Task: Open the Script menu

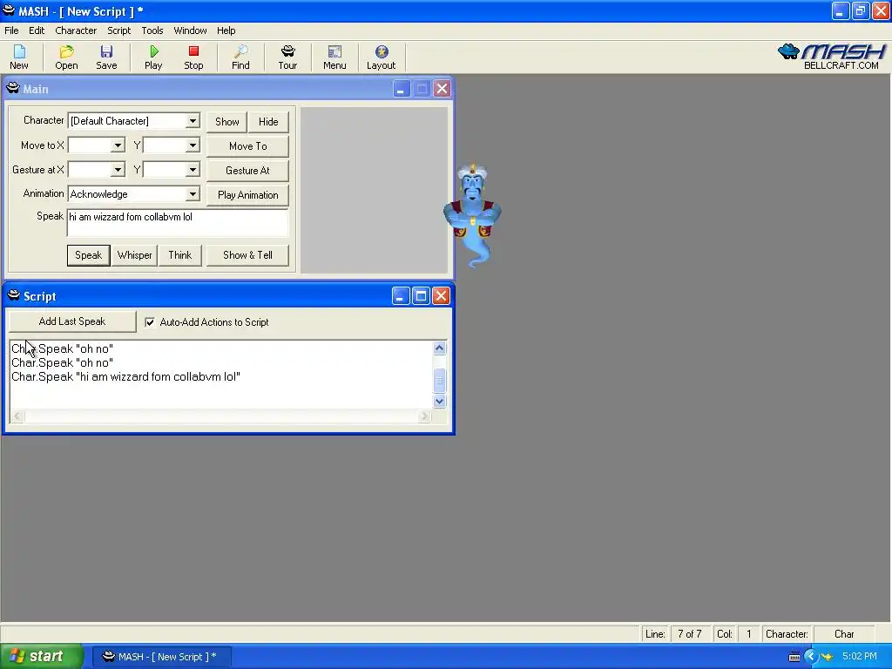Action: pyautogui.click(x=118, y=30)
